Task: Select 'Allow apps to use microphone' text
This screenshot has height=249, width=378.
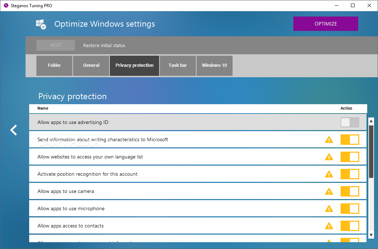Action: [71, 209]
